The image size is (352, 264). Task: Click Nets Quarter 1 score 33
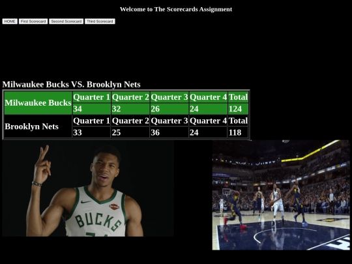(92, 132)
